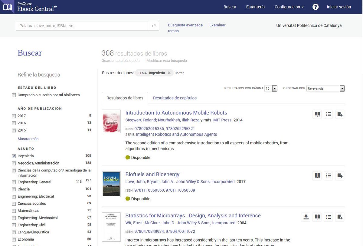This screenshot has width=363, height=246.
Task: Add Biofuels and Bioenergy to bookshelf
Action: point(340,176)
